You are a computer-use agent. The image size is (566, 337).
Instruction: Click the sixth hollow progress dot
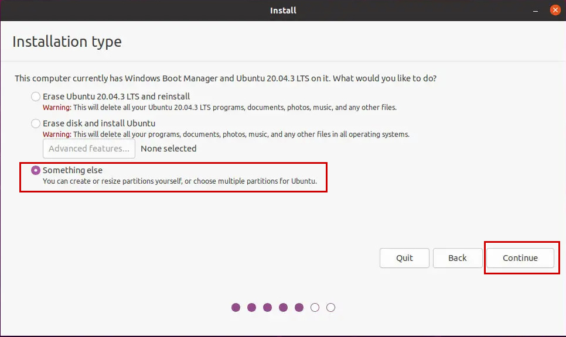point(315,307)
